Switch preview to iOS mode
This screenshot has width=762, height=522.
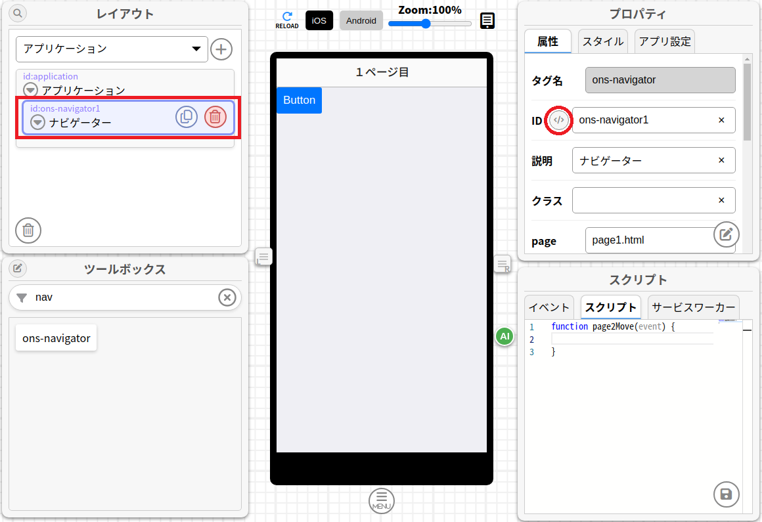point(319,20)
